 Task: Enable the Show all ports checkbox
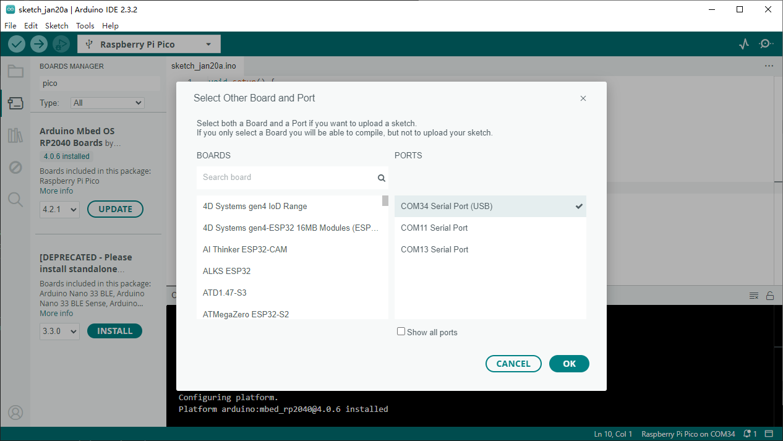[401, 332]
